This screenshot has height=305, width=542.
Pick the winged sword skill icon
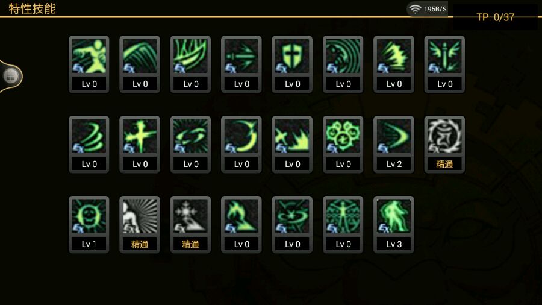tap(444, 64)
